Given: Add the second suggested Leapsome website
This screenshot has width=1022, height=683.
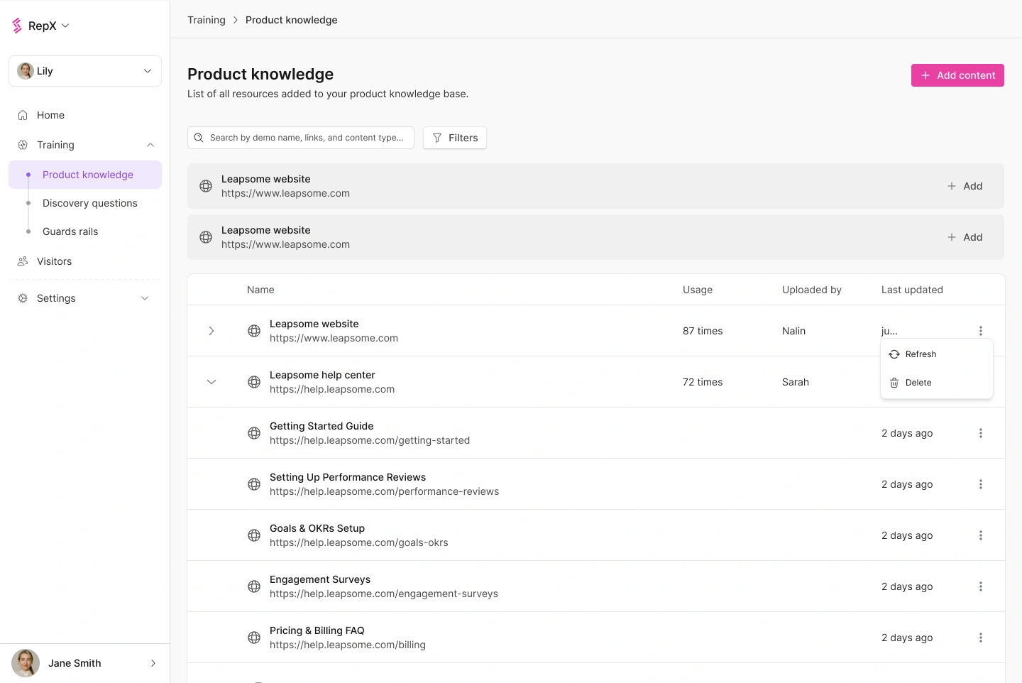Looking at the screenshot, I should (x=965, y=237).
